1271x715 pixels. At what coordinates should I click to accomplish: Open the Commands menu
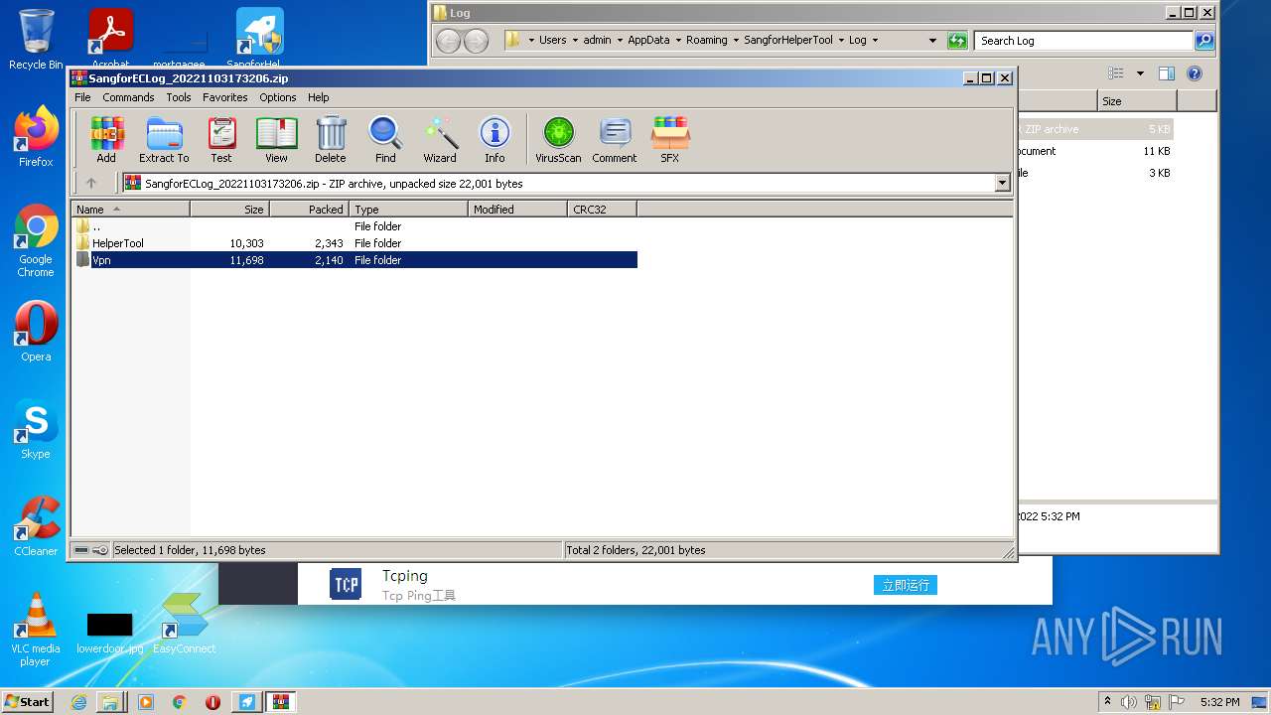128,97
